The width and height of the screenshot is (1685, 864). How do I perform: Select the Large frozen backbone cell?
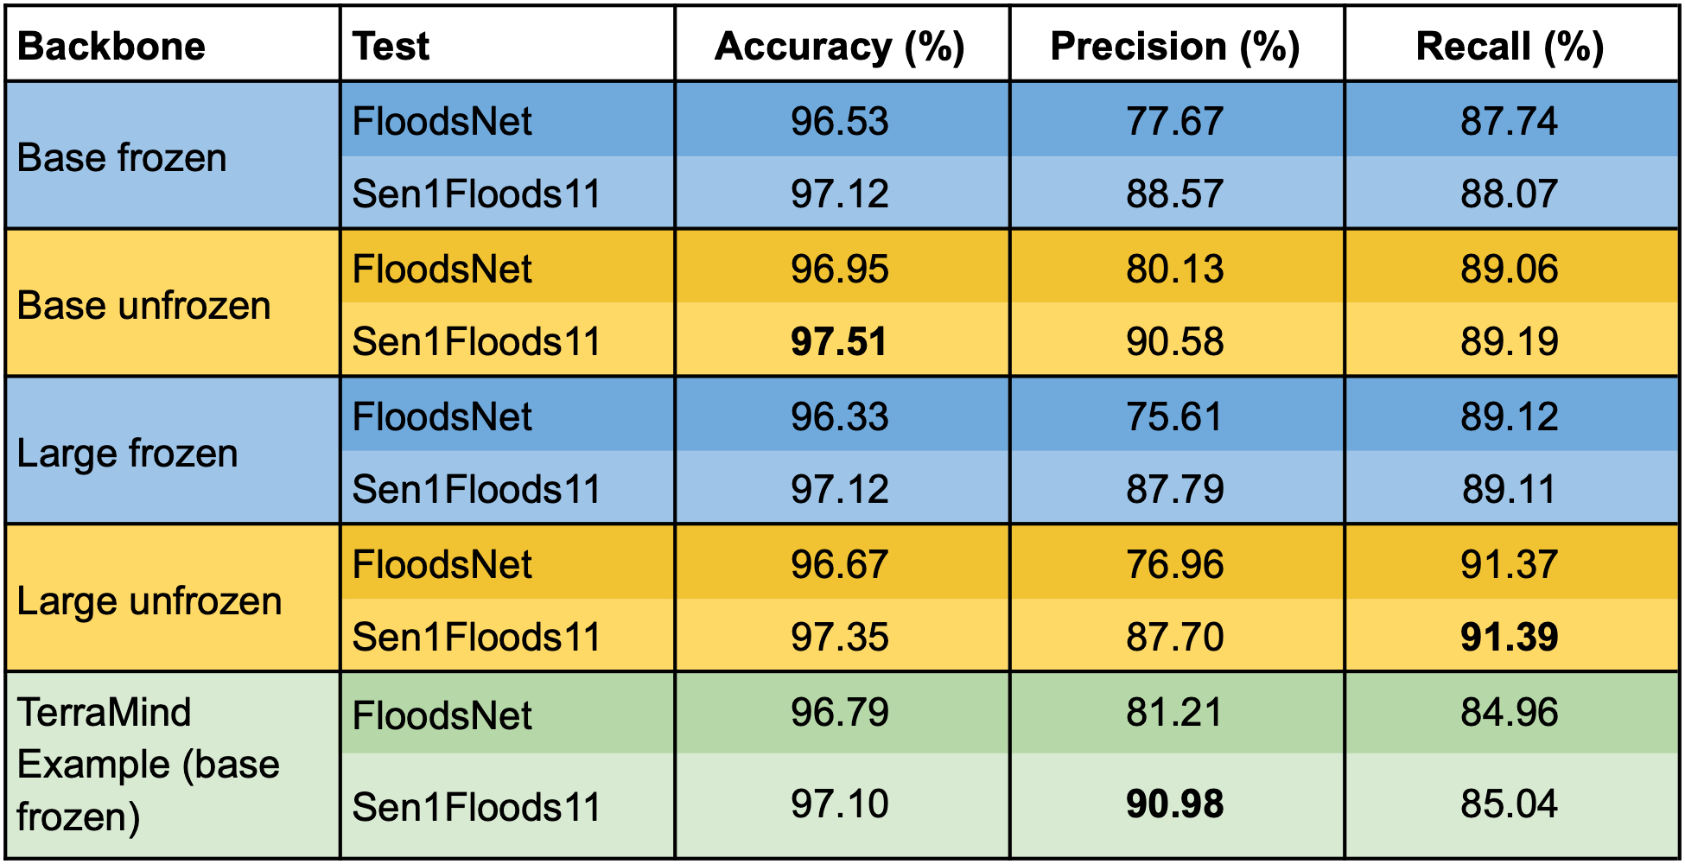click(127, 453)
